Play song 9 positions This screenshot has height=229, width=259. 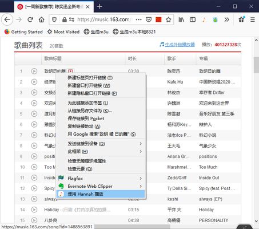pyautogui.click(x=34, y=156)
